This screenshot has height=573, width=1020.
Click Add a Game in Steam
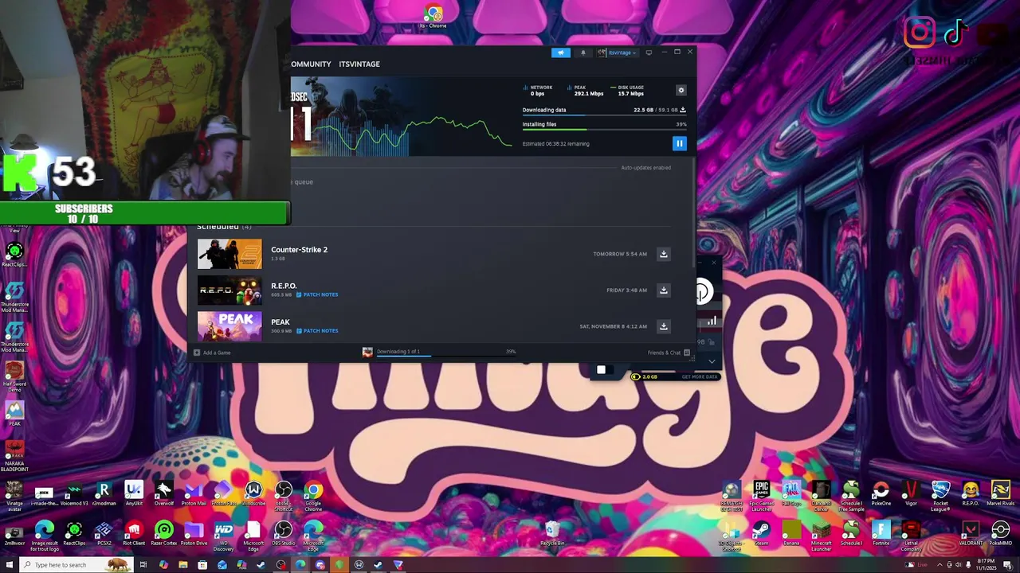pos(212,353)
